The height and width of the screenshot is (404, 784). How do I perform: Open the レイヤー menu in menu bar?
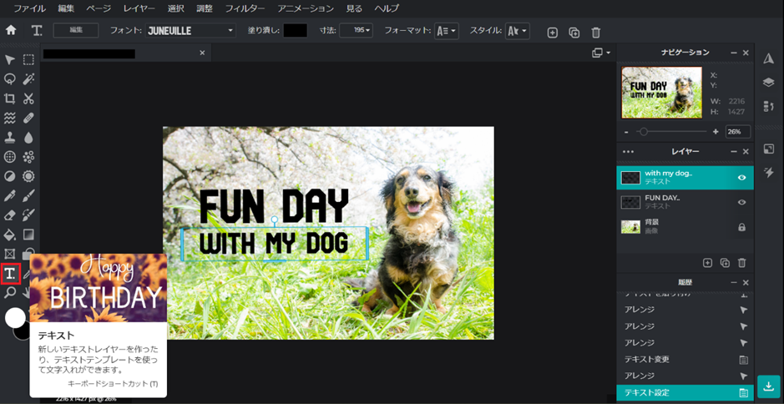point(139,8)
